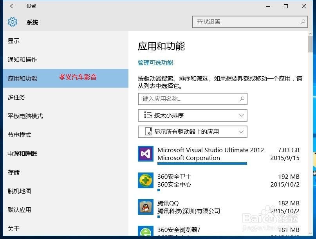Open 通知和操作 in the sidebar
Screen dimensions: 316x239
point(66,59)
